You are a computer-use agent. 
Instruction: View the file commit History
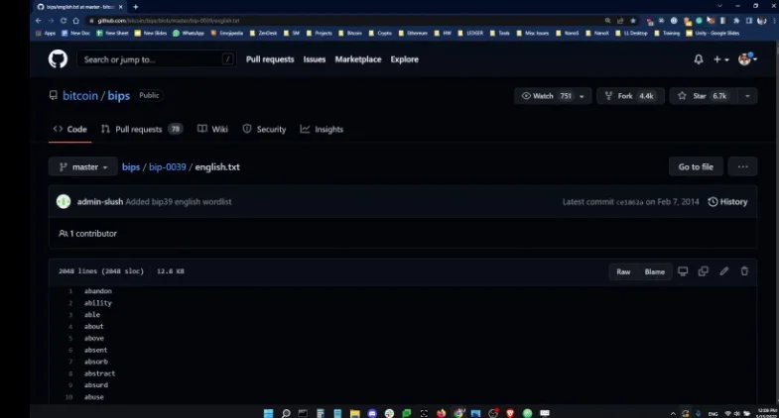(x=727, y=202)
